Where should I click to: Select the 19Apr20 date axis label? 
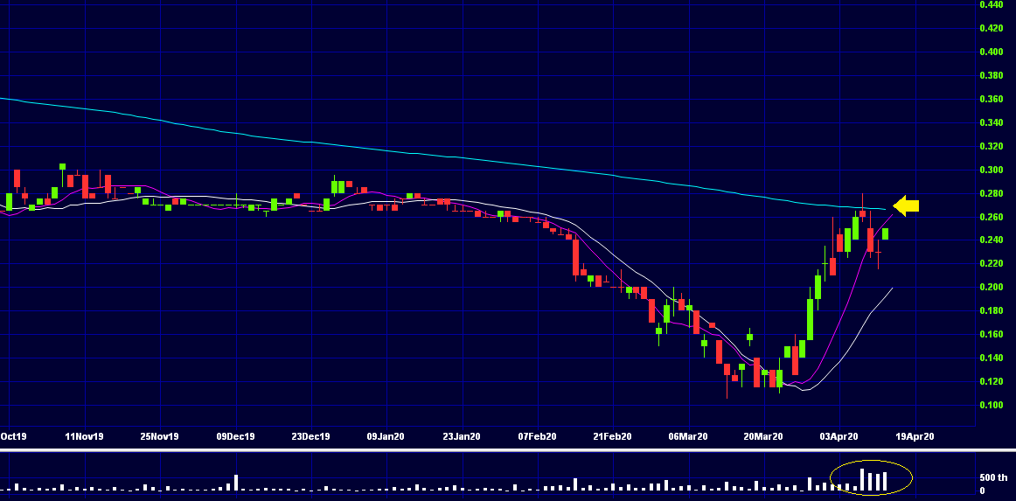(x=915, y=437)
